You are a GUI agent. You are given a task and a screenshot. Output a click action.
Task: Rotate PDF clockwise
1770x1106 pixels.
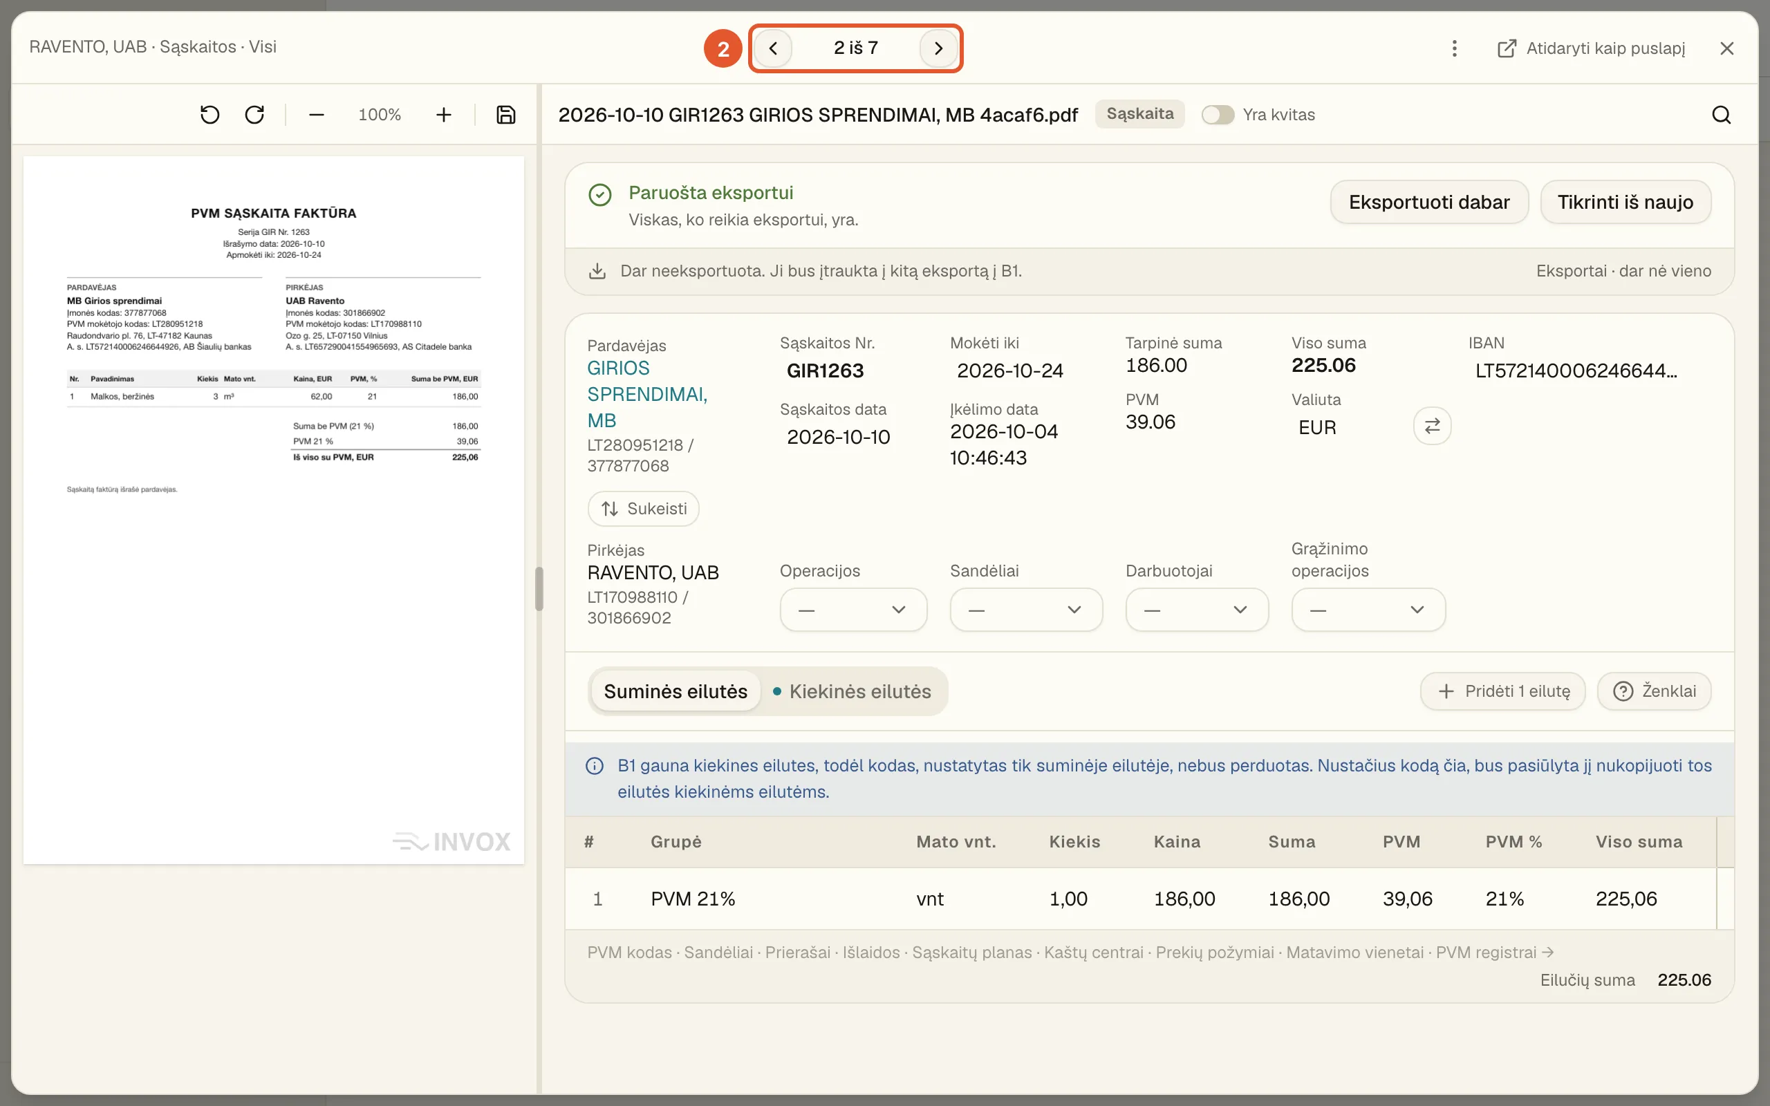coord(254,115)
